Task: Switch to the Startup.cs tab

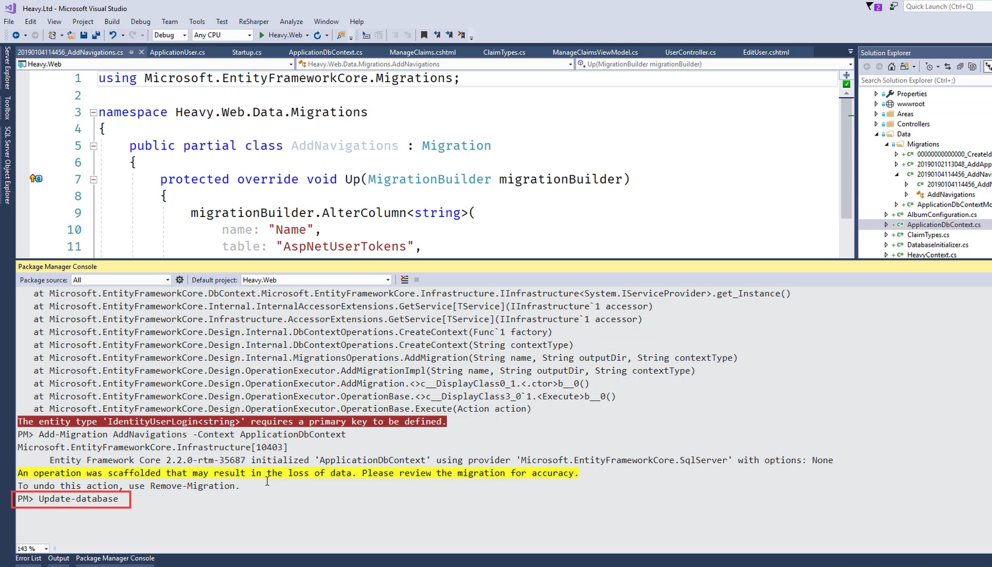Action: [247, 52]
